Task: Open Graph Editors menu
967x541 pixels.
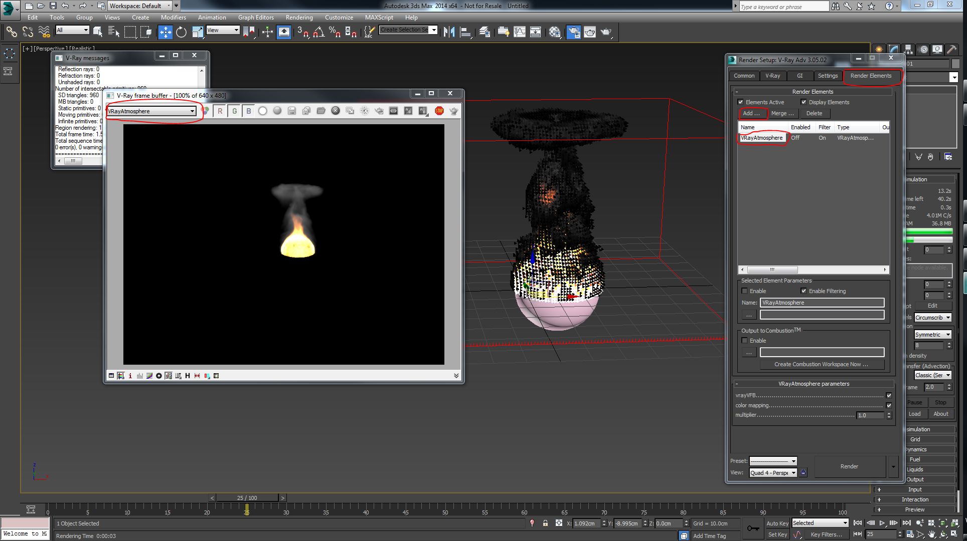Action: click(256, 17)
